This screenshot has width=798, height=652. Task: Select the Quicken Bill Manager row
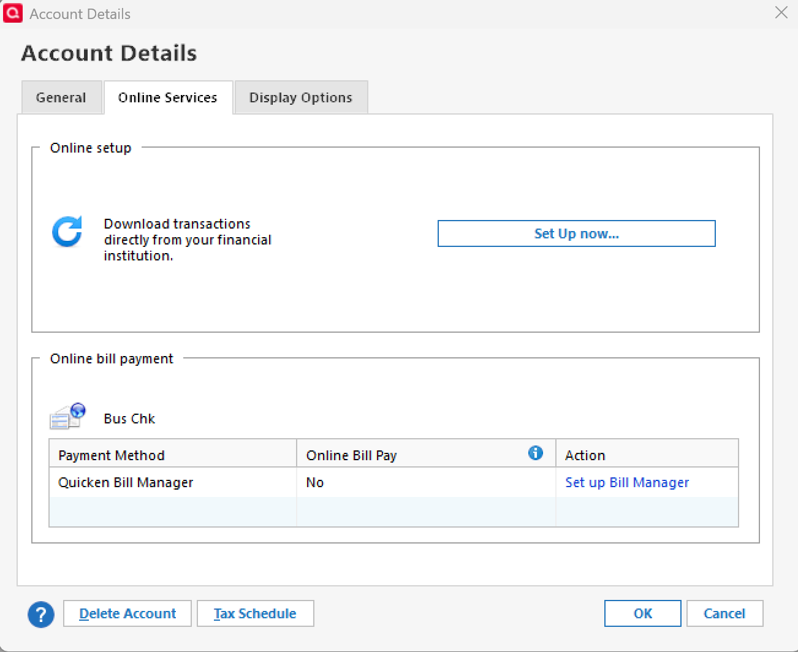pos(126,482)
